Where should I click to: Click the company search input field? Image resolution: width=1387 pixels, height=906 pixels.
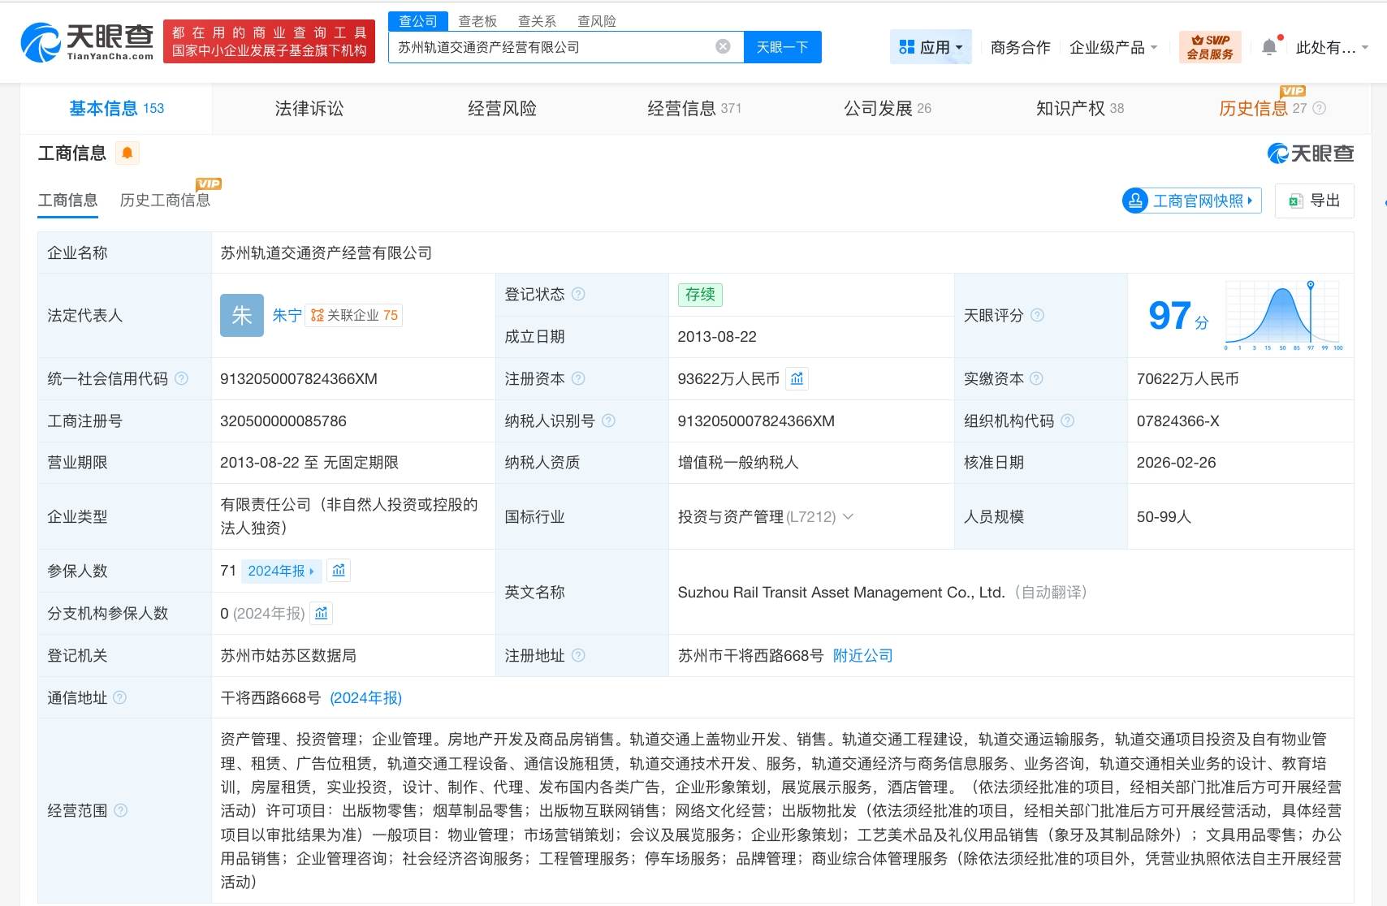tap(552, 47)
